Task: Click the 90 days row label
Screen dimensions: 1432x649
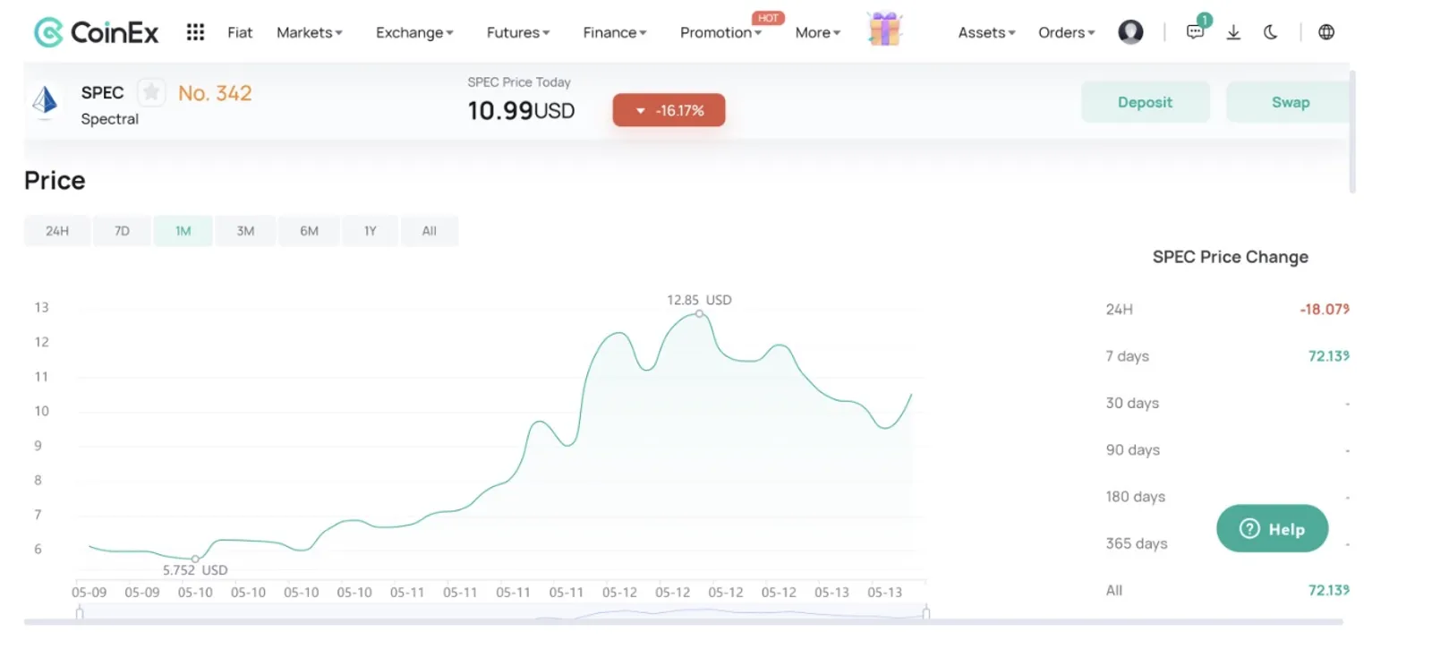Action: (x=1133, y=449)
